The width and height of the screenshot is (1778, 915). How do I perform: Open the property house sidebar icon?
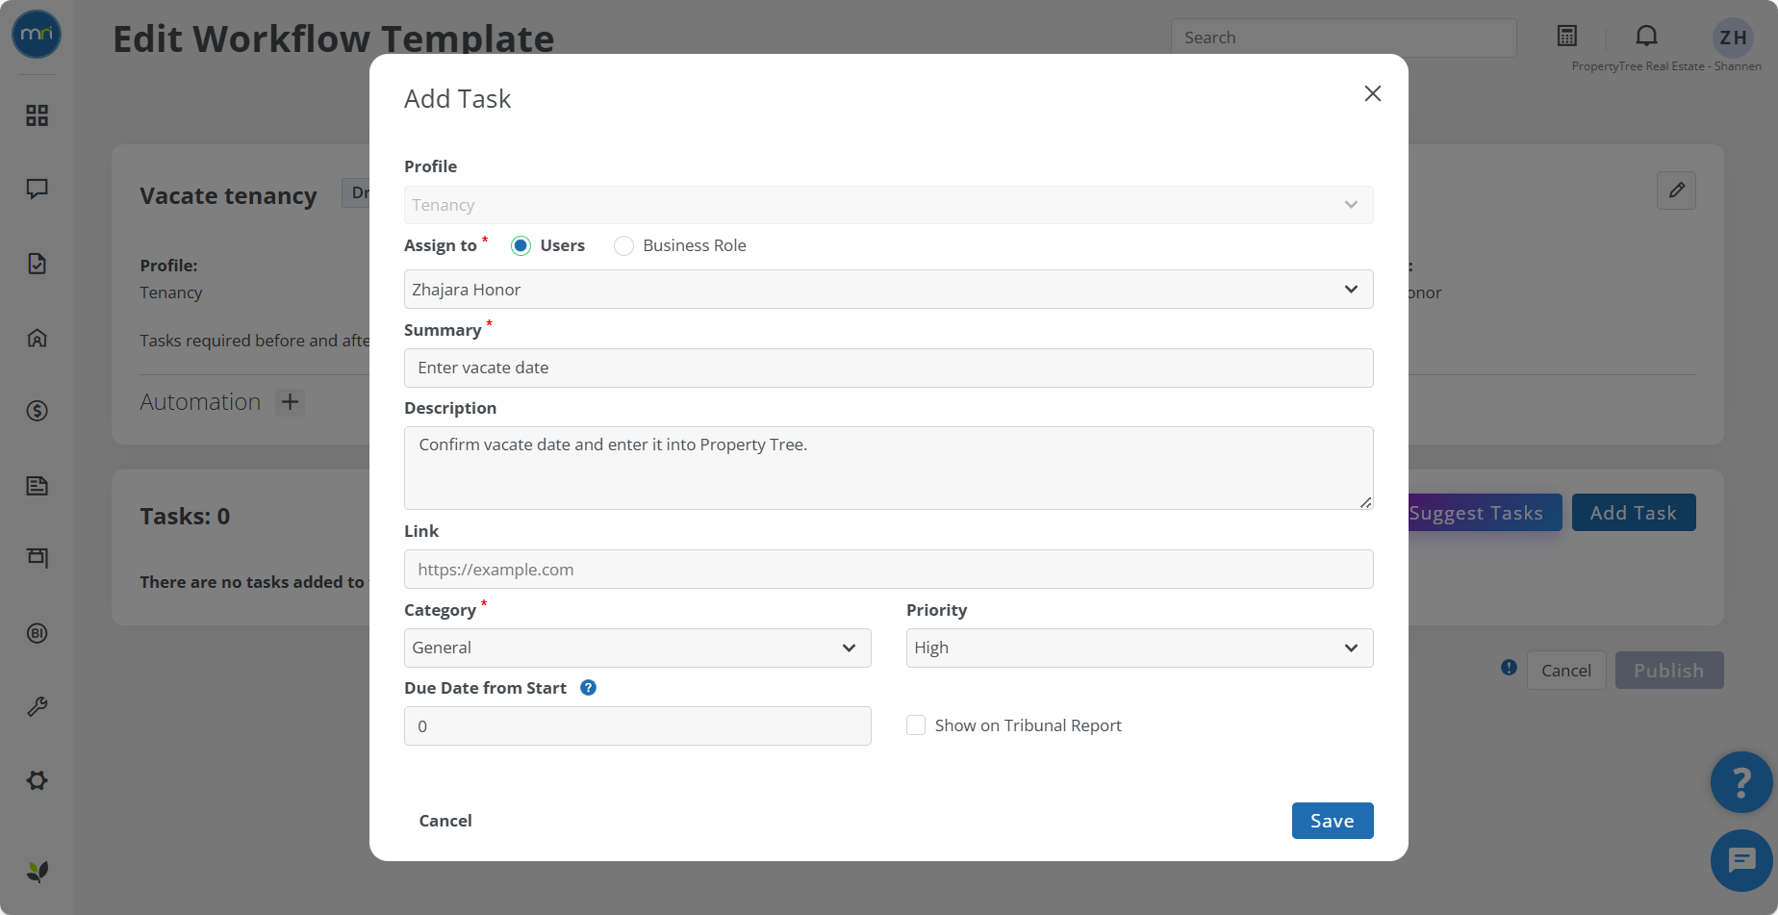coord(37,338)
